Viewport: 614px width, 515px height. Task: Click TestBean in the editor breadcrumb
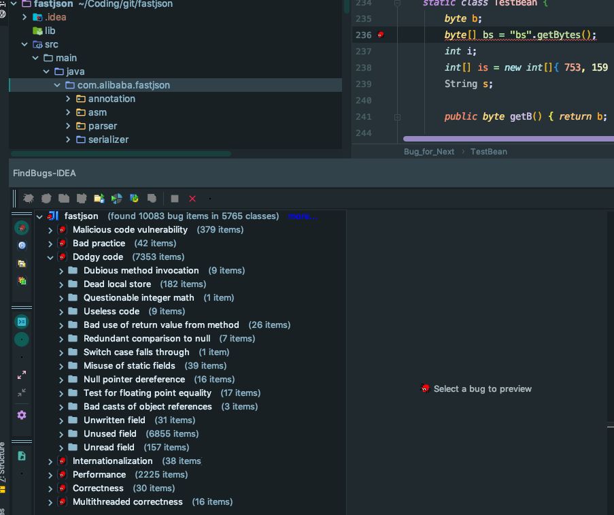point(488,152)
